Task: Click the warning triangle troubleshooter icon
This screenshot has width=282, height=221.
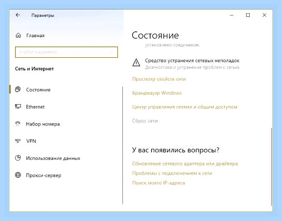Action: coord(136,63)
